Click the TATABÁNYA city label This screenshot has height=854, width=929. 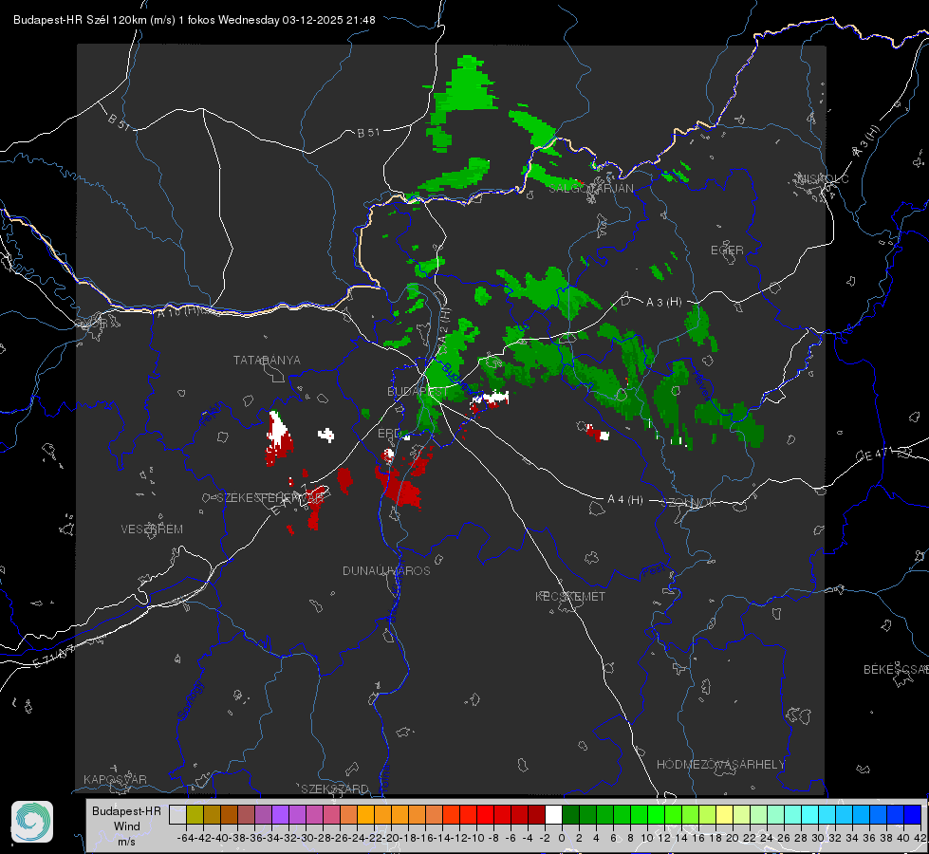click(x=267, y=361)
